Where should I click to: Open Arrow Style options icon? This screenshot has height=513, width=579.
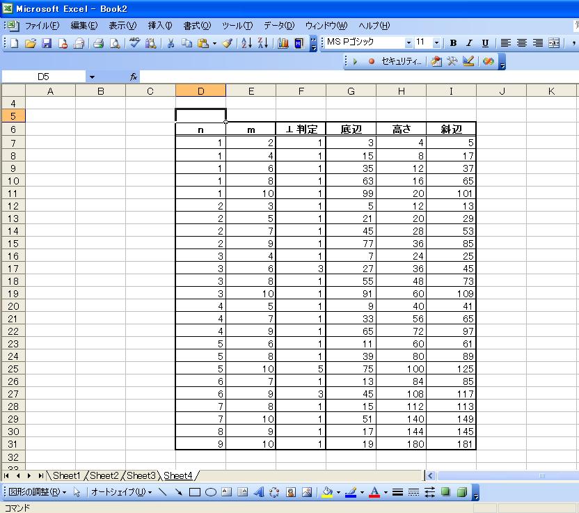click(x=429, y=492)
